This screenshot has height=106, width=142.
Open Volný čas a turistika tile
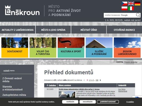point(43,47)
